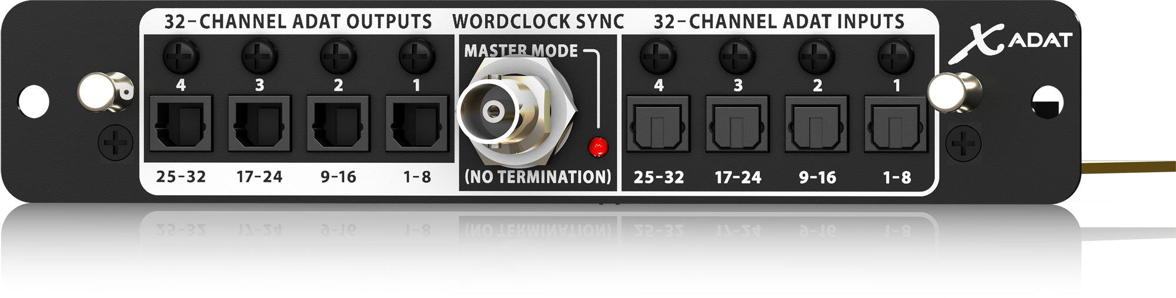This screenshot has height=298, width=1176.
Task: Click ADAT input port 4 (25-32)
Action: click(658, 125)
